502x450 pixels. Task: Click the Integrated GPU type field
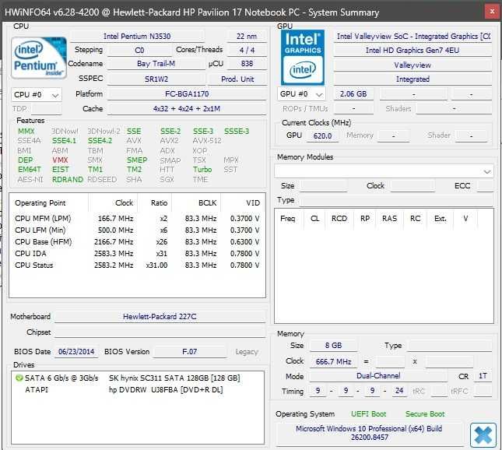(412, 79)
